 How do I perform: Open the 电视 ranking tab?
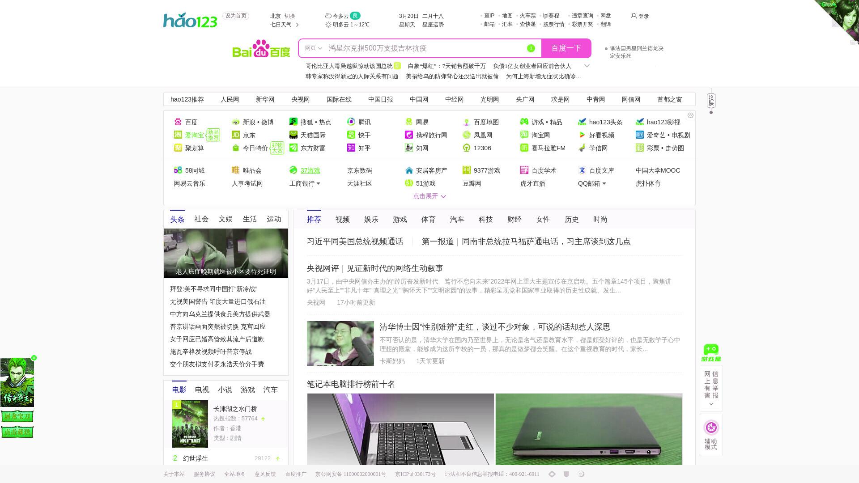click(x=202, y=390)
